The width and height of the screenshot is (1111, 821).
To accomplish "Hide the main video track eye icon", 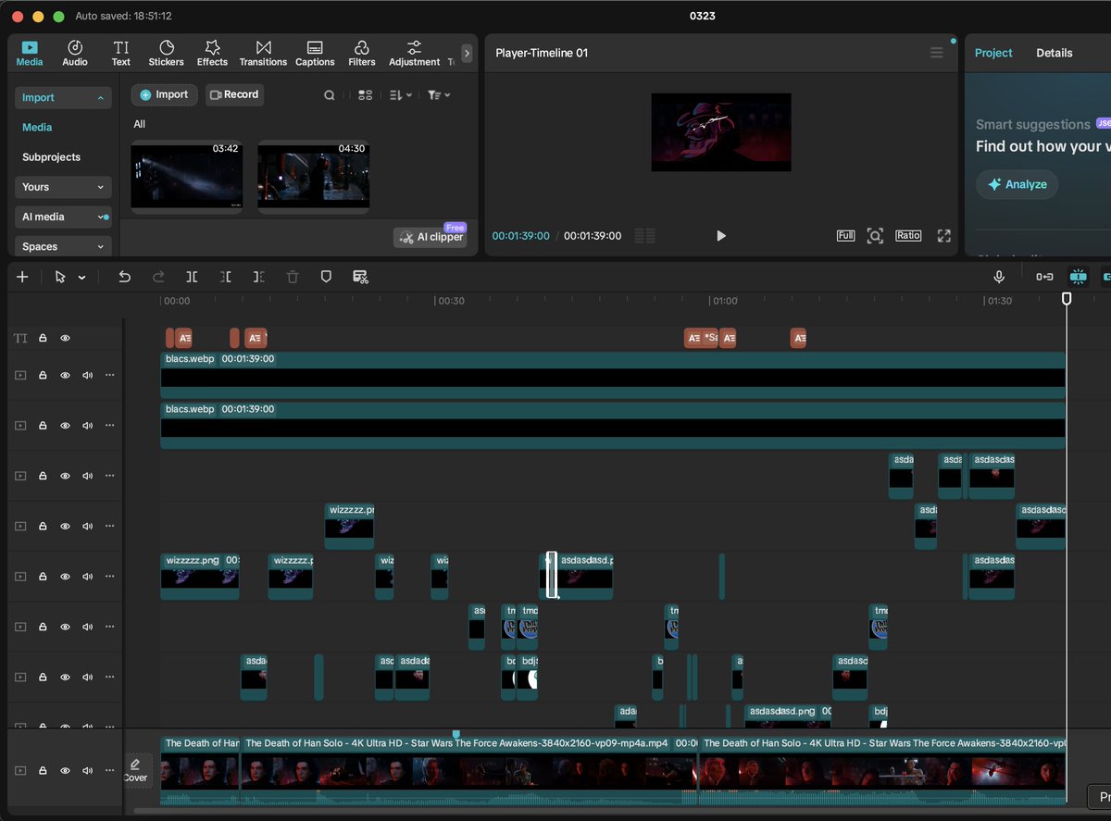I will [x=65, y=770].
